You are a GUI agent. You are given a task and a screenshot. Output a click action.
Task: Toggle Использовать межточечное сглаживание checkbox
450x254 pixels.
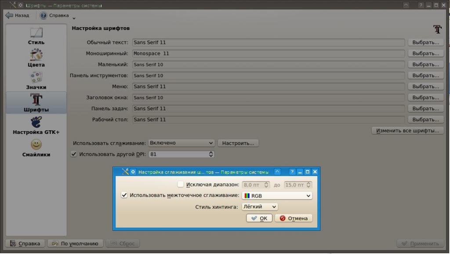(x=124, y=195)
